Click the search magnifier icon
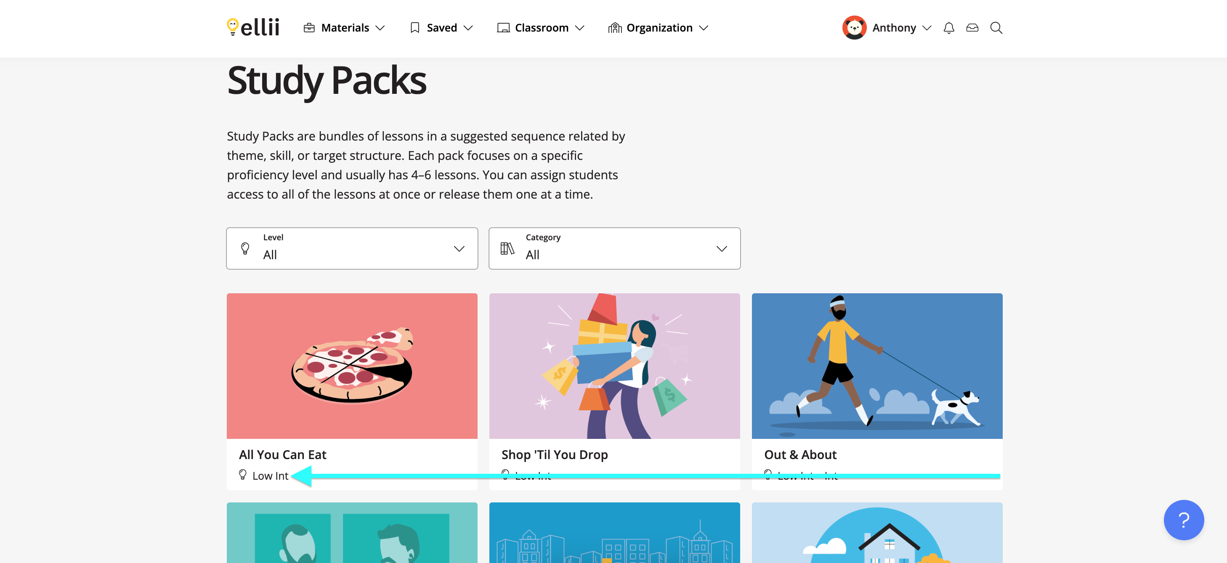The image size is (1227, 563). (996, 28)
